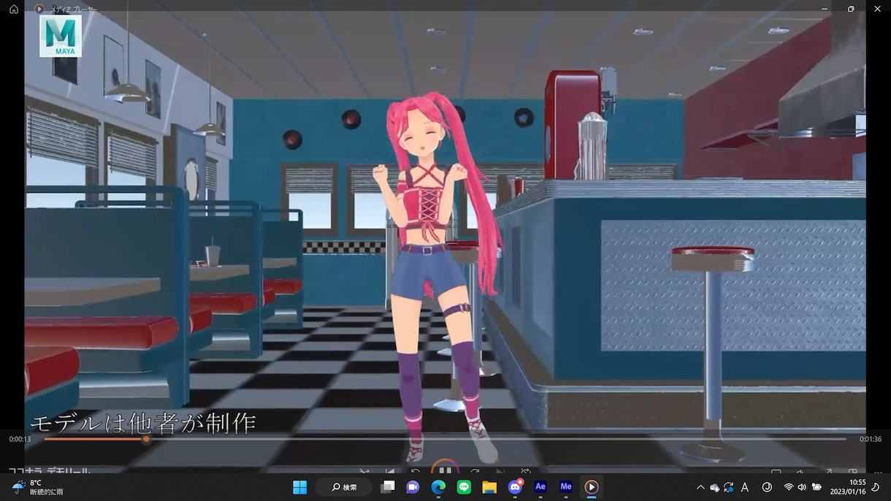Viewport: 891px width, 501px height.
Task: Click the battery status tray icon
Action: point(817,487)
